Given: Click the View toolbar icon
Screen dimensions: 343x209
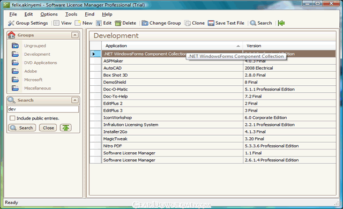Looking at the screenshot, I should [56, 23].
